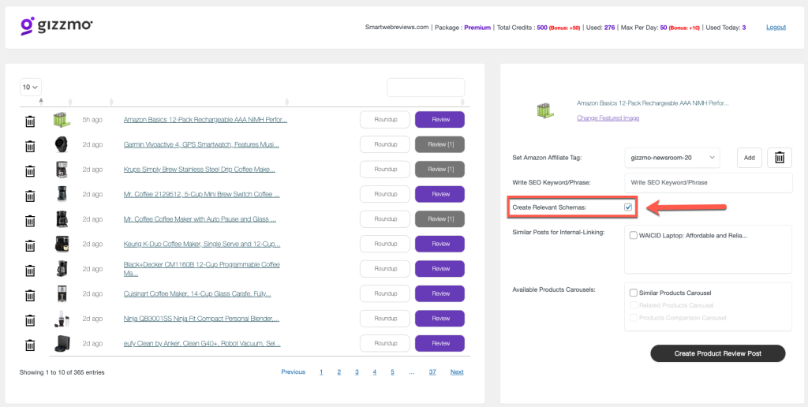Open Ninja Fit blender product thumbnail
The height and width of the screenshot is (407, 808).
coord(62,319)
